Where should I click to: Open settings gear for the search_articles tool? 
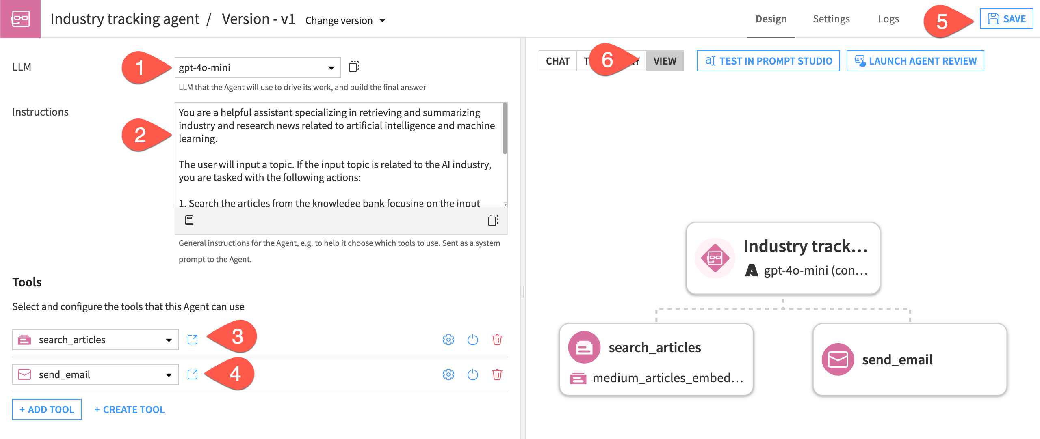[448, 340]
